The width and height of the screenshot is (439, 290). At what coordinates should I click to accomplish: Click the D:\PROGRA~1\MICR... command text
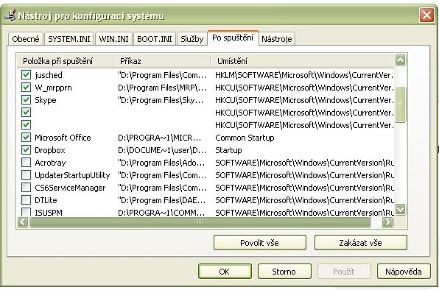(160, 138)
